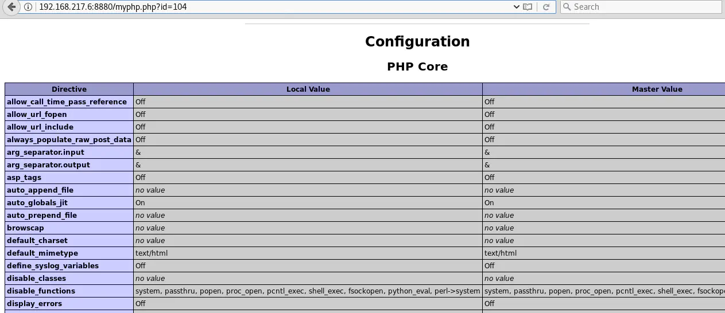Click local Off for define_syslog_variables
The width and height of the screenshot is (725, 313).
click(140, 265)
